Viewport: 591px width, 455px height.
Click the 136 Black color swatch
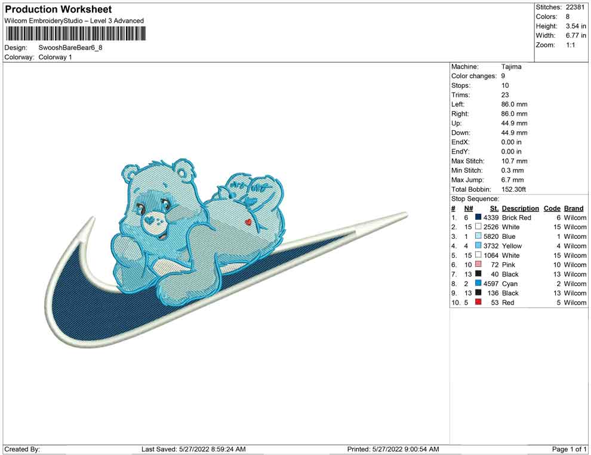click(x=478, y=293)
